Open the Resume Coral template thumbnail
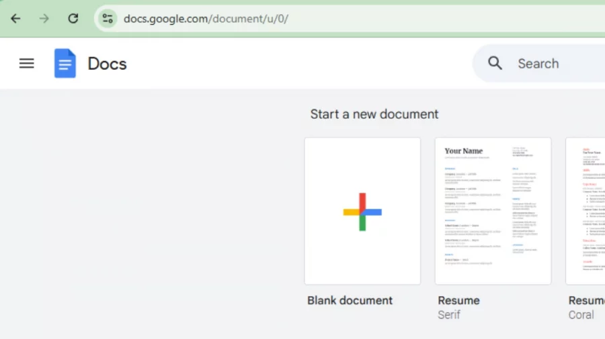This screenshot has width=605, height=339. point(586,211)
